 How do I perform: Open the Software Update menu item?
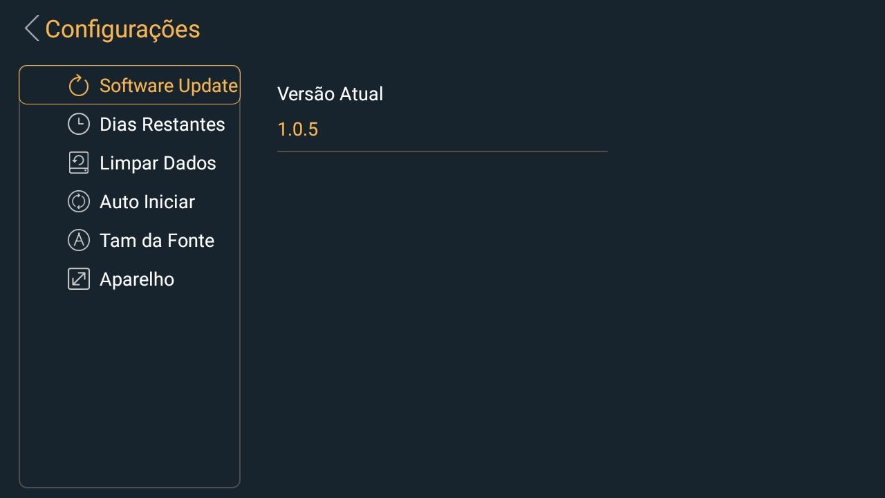(168, 86)
